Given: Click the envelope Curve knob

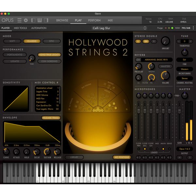Looking at the screenshot, I should click(6, 152).
